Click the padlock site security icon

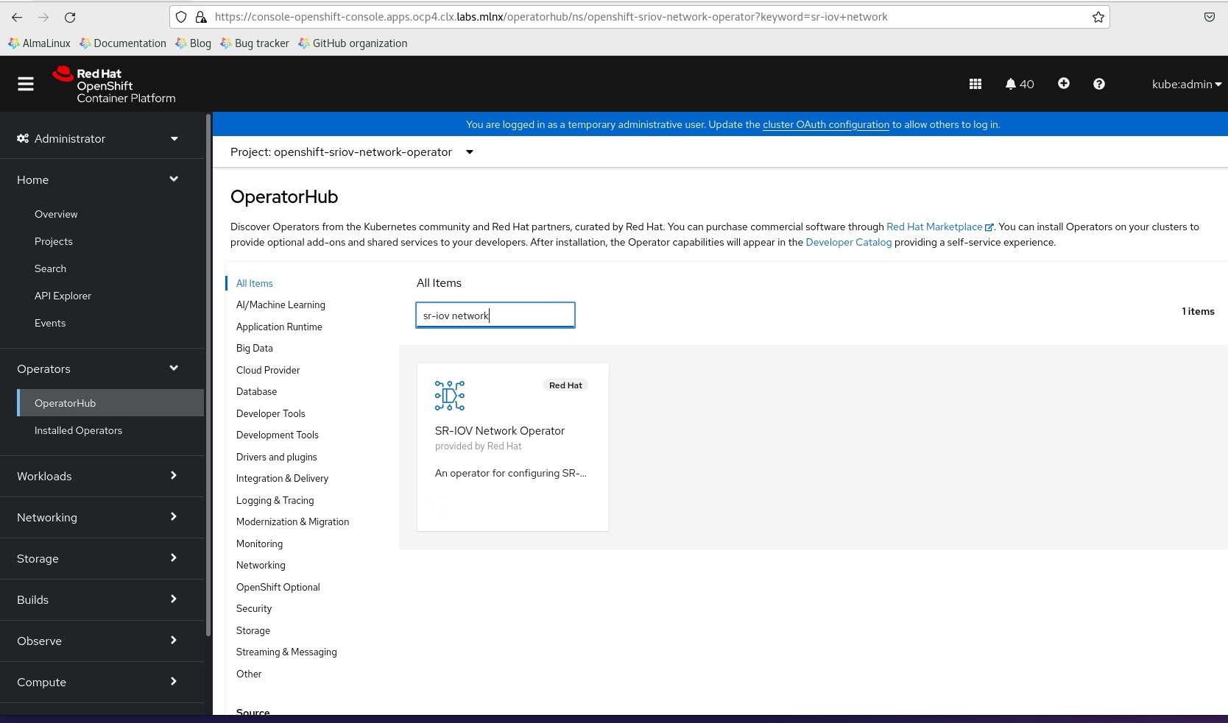click(200, 17)
